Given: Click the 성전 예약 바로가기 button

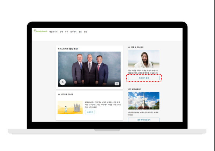Looking at the screenshot, I should pos(144,120).
